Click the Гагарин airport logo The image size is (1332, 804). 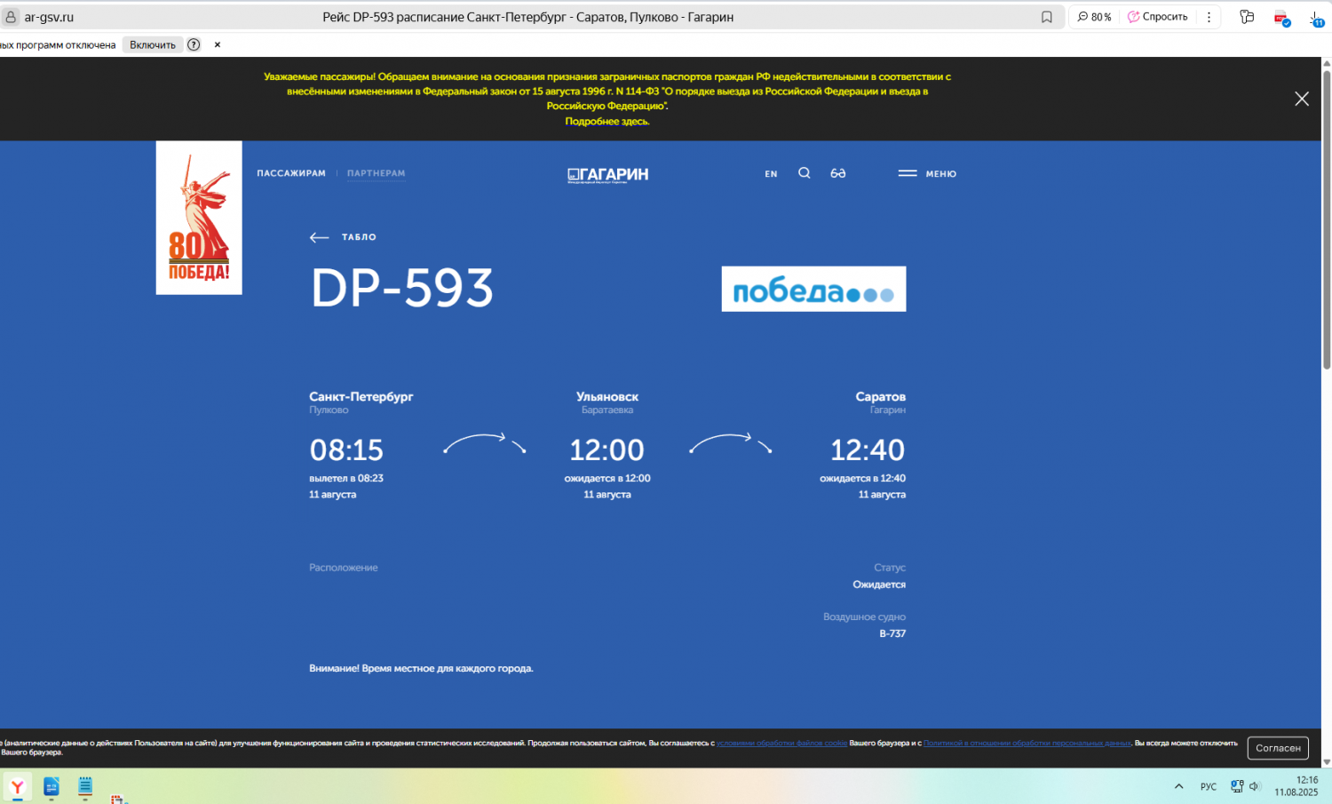coord(608,174)
